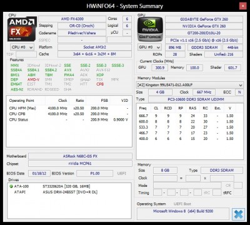
Task: Click the Codename Piledriver/Vishera field
Action: [x=82, y=33]
